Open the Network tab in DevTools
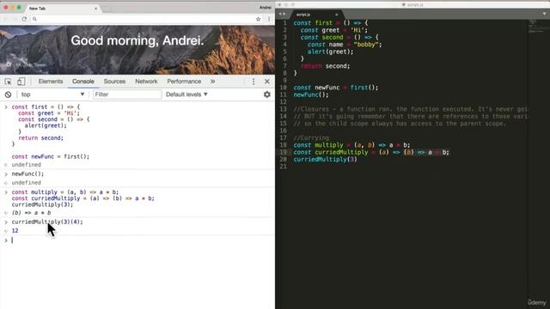Image resolution: width=550 pixels, height=309 pixels. 146,82
